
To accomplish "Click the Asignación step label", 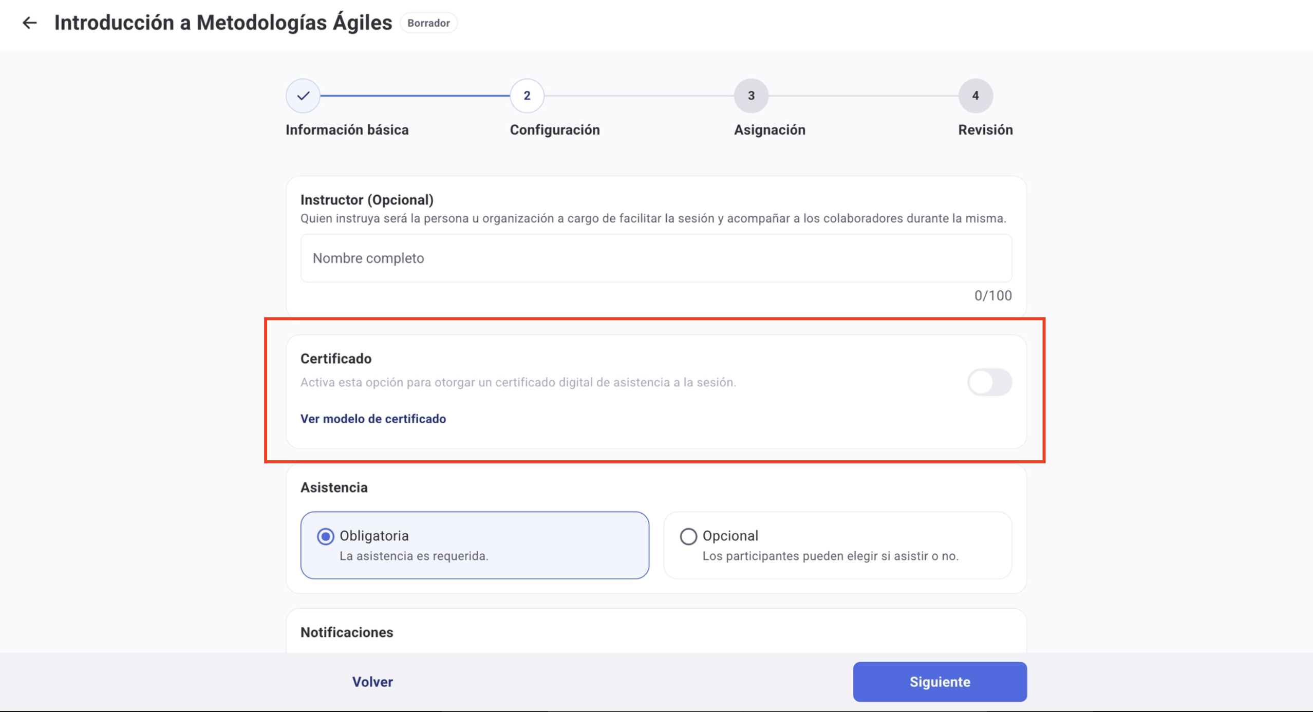I will pos(770,129).
